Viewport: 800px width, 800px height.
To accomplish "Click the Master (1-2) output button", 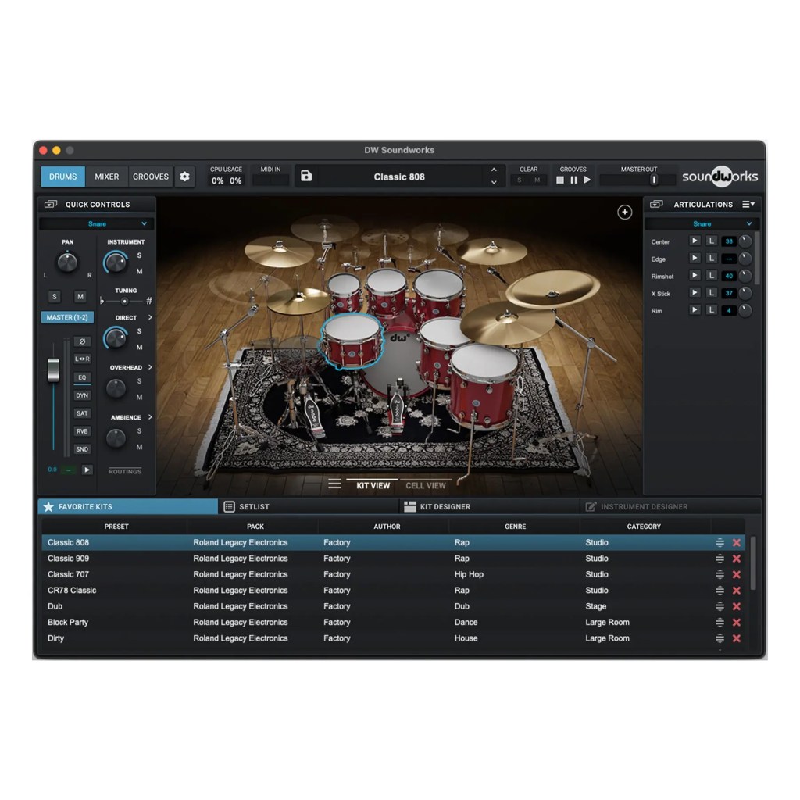I will click(x=67, y=318).
